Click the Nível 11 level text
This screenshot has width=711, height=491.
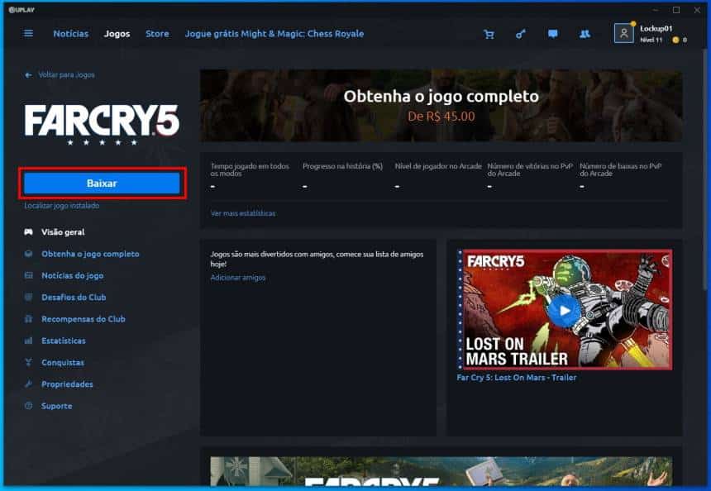coord(651,40)
